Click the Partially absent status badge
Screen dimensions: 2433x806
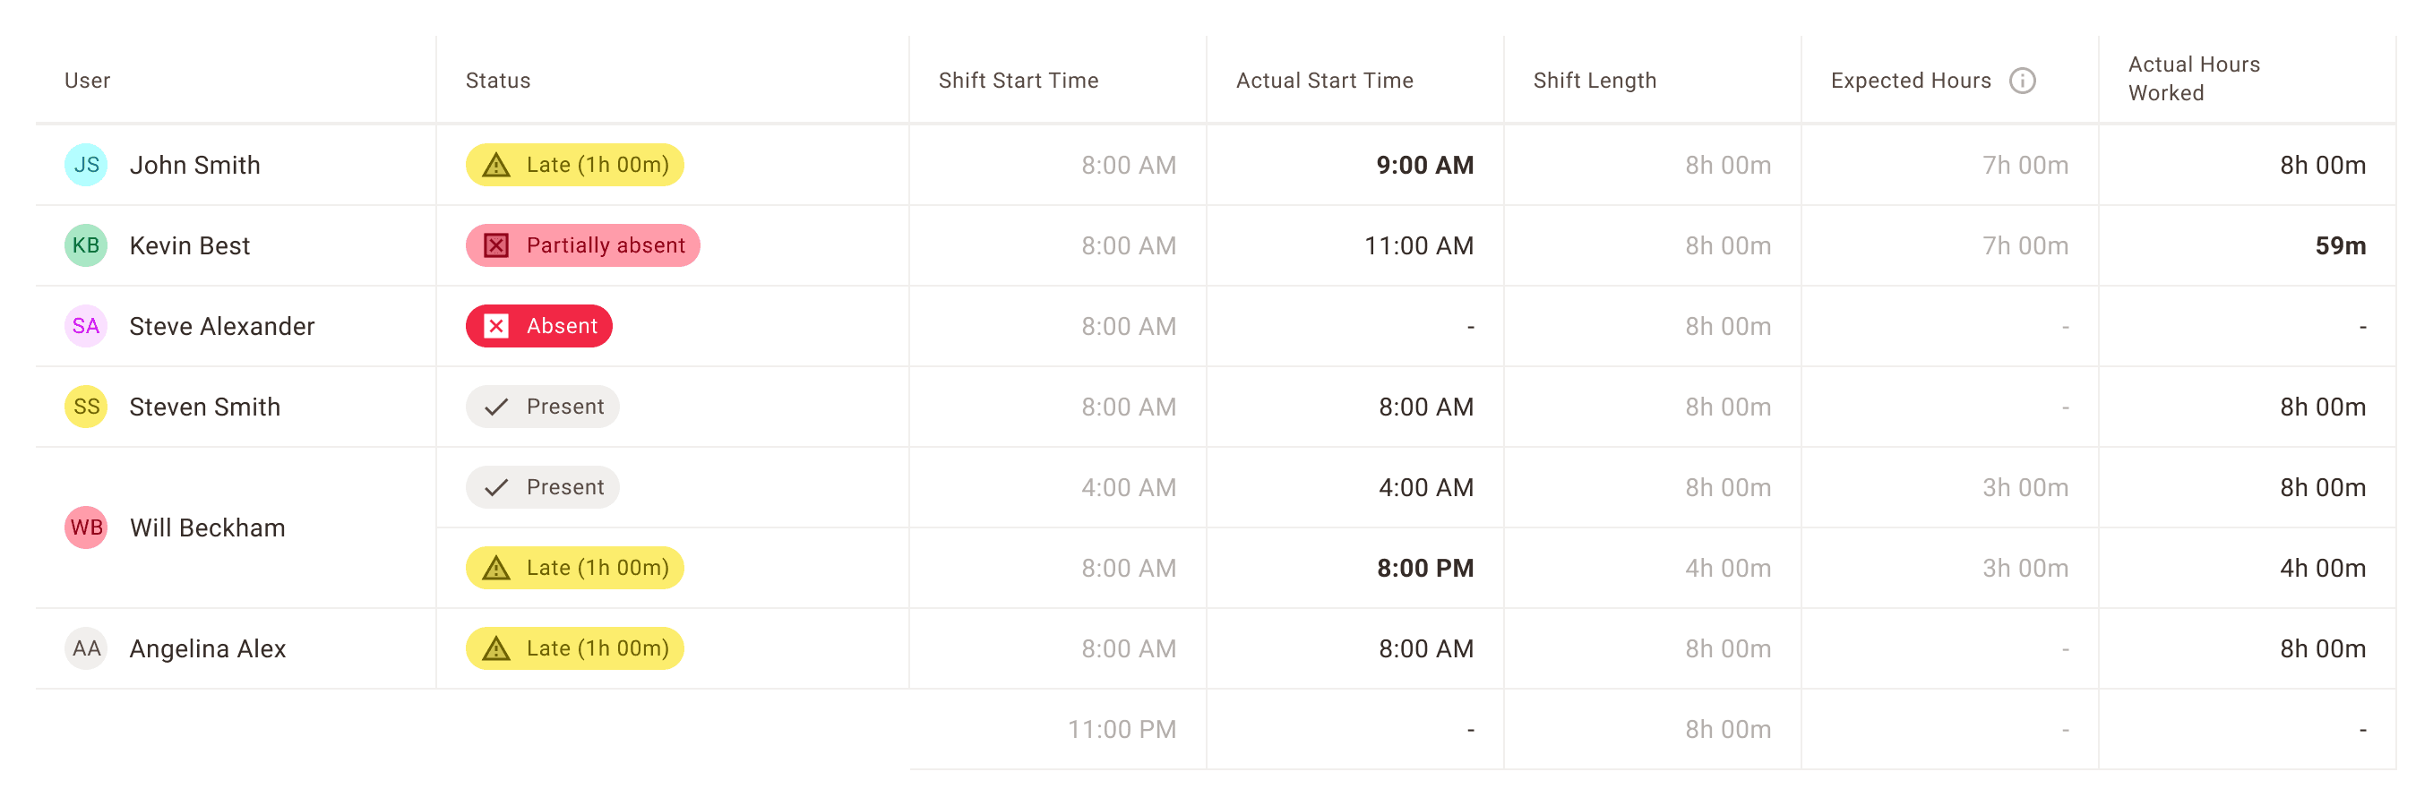[583, 245]
